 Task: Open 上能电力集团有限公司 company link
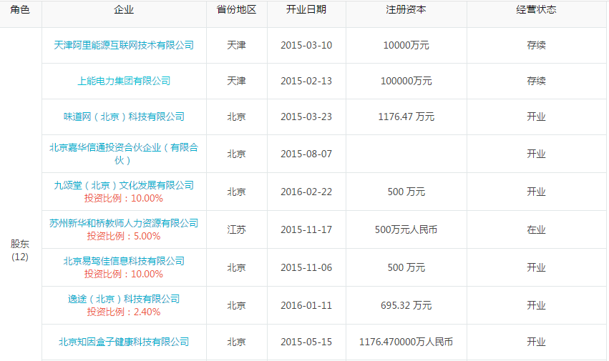[x=124, y=81]
